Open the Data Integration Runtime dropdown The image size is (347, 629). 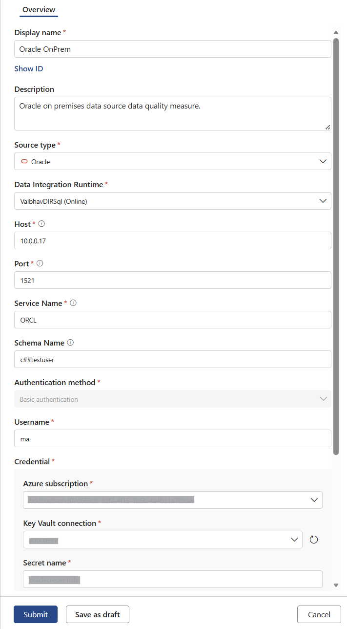322,201
